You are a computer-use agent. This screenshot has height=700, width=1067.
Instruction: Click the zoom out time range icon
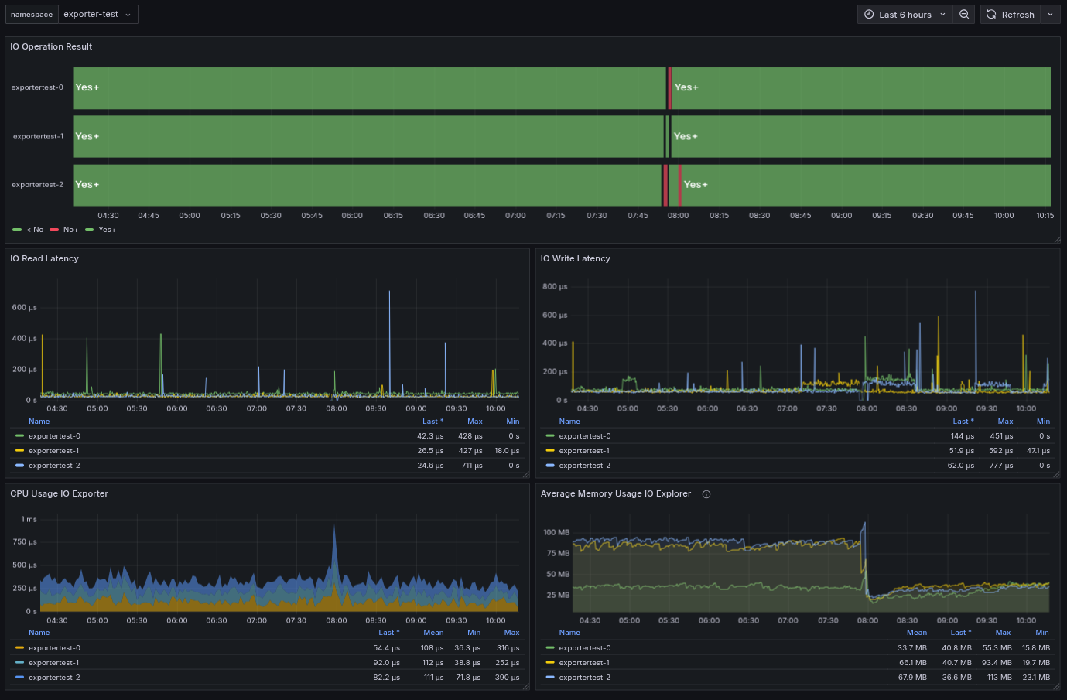tap(963, 15)
